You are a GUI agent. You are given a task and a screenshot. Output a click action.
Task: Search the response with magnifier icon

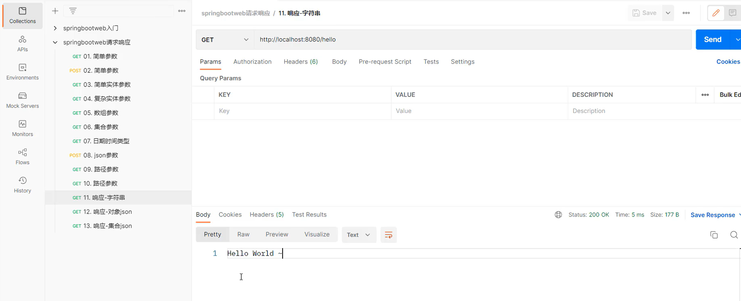[x=734, y=235]
